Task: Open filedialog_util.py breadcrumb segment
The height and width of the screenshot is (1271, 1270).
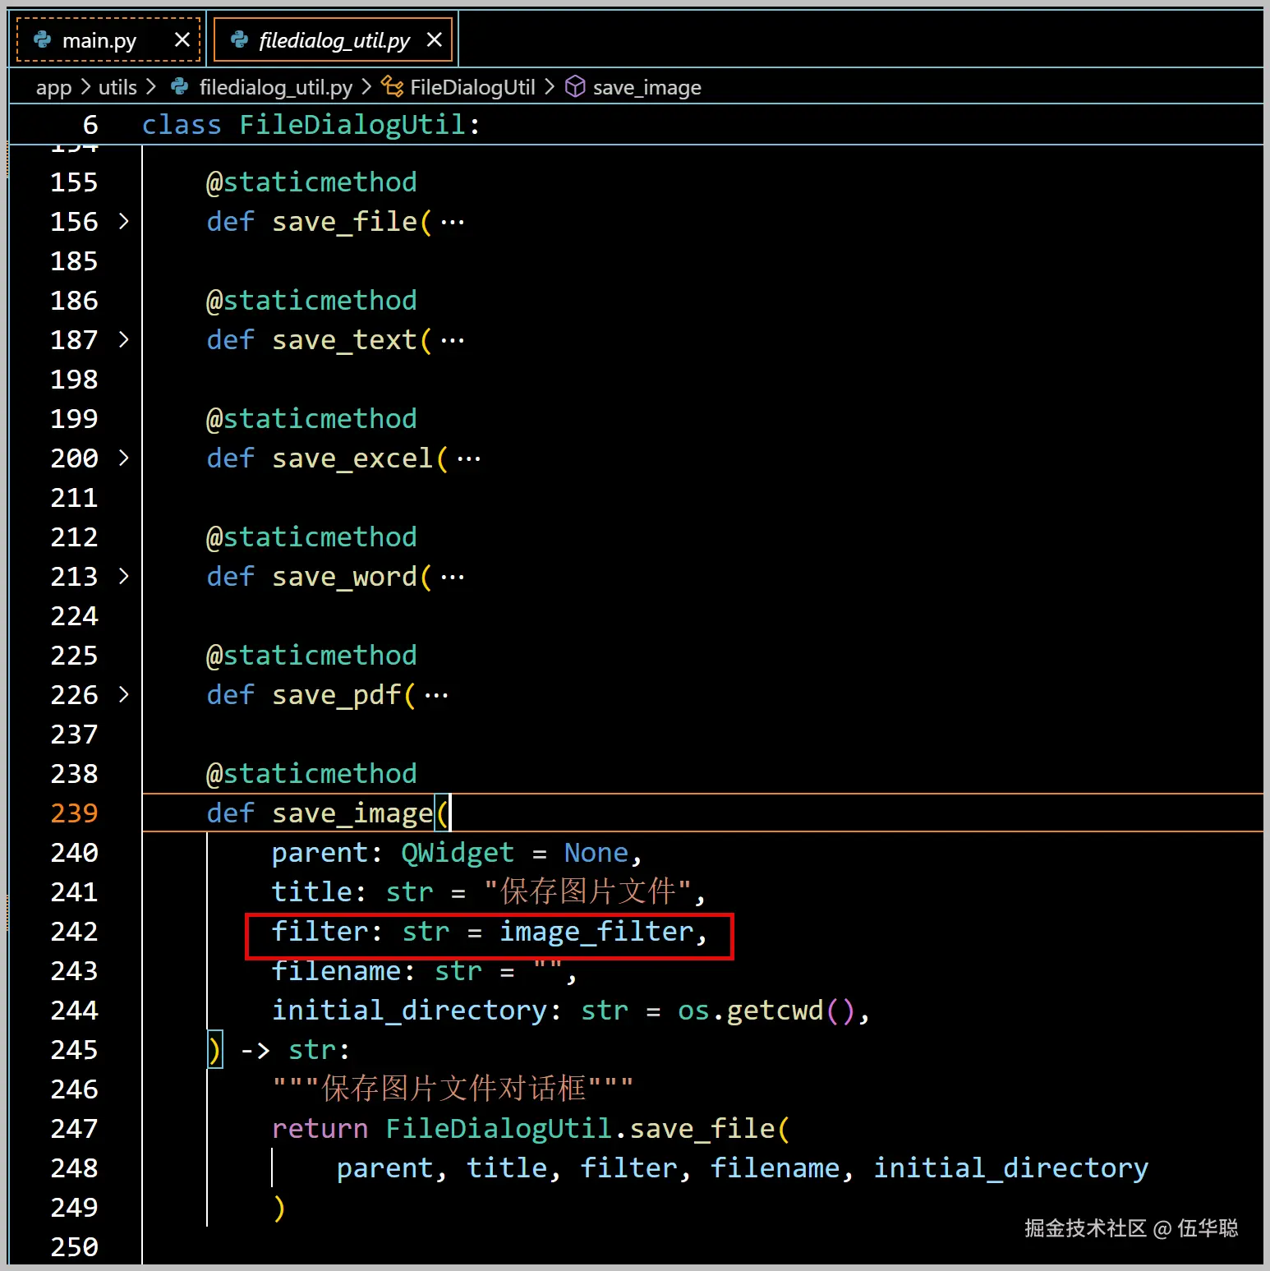Action: click(275, 87)
